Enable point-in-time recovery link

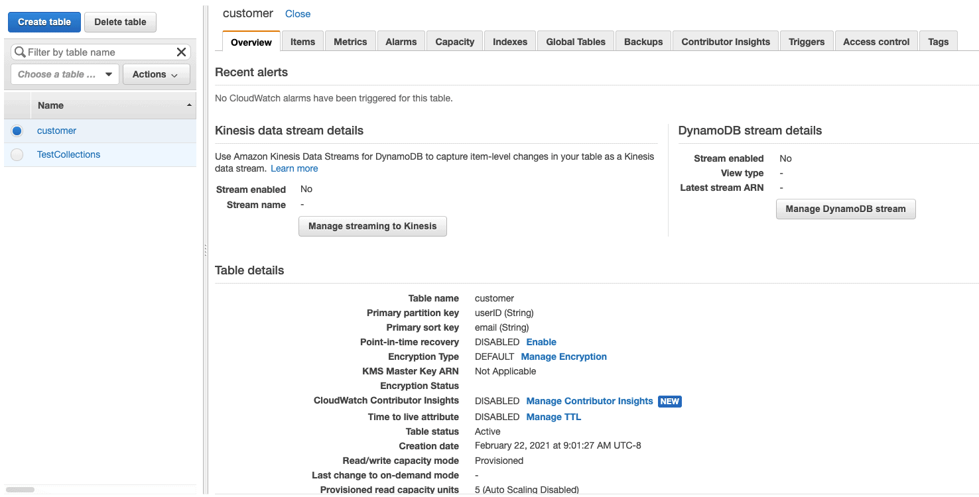(541, 342)
